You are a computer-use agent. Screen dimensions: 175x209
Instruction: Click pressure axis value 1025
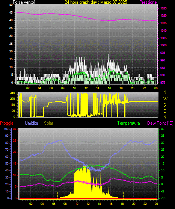coord(164,8)
